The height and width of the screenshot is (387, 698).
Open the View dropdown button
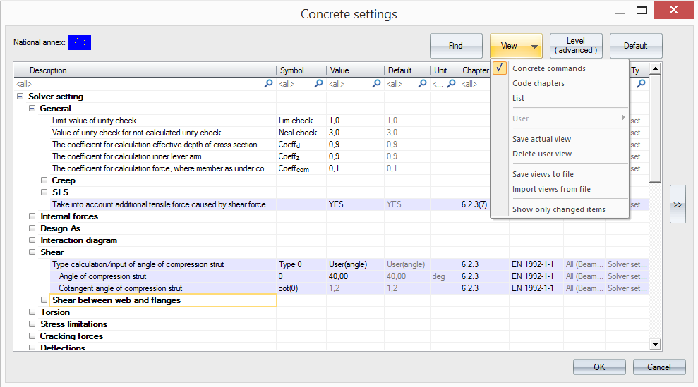click(516, 46)
